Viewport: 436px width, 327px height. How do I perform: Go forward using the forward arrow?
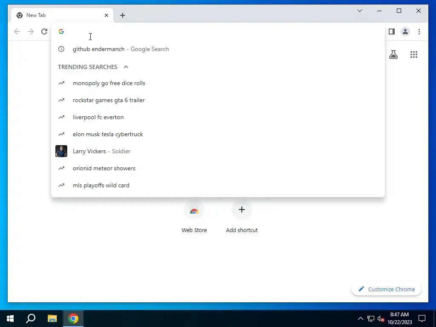tap(31, 32)
